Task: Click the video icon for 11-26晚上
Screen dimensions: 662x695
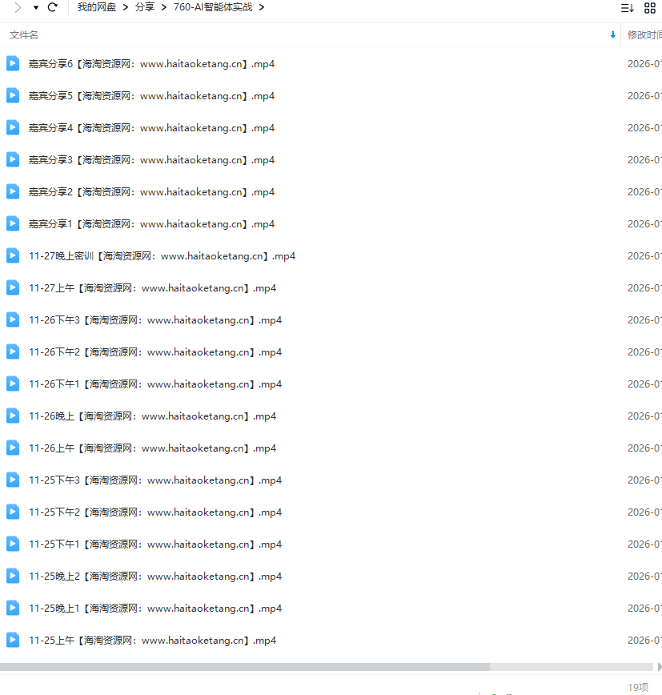Action: 13,416
